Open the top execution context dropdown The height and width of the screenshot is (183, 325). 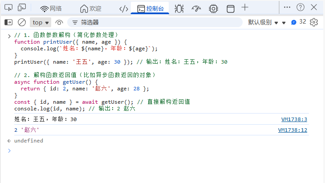coord(41,22)
